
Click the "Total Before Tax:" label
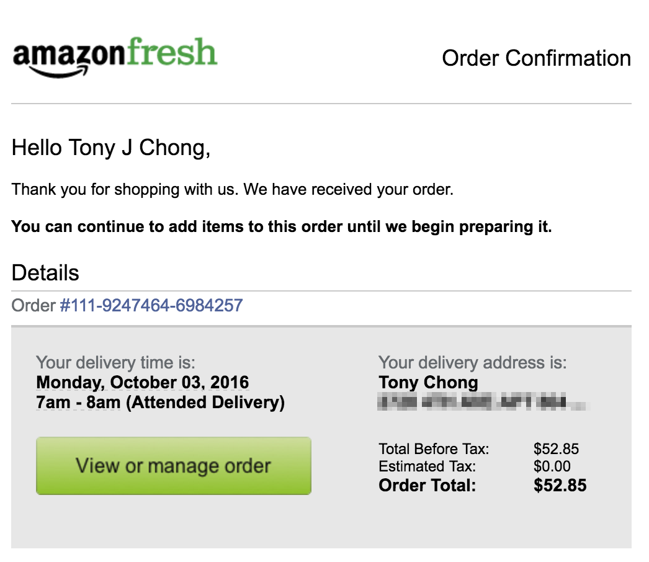(x=434, y=449)
